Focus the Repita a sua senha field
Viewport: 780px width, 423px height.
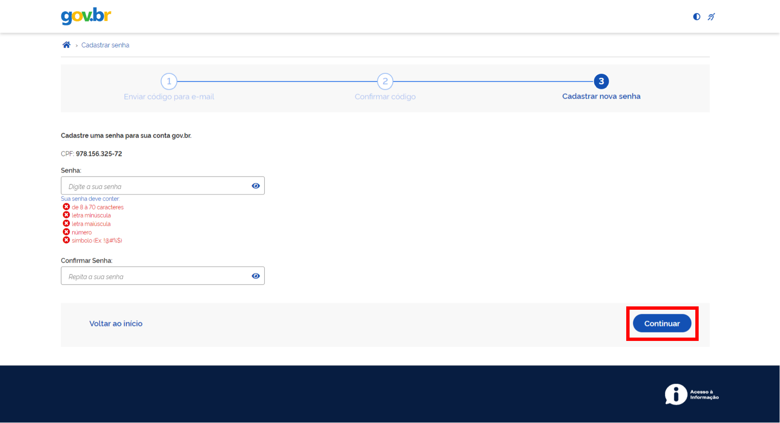click(x=163, y=276)
